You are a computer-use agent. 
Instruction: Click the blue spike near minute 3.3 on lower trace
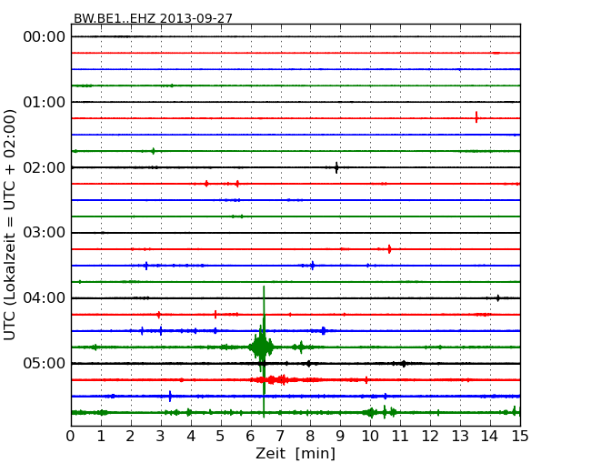tap(170, 396)
